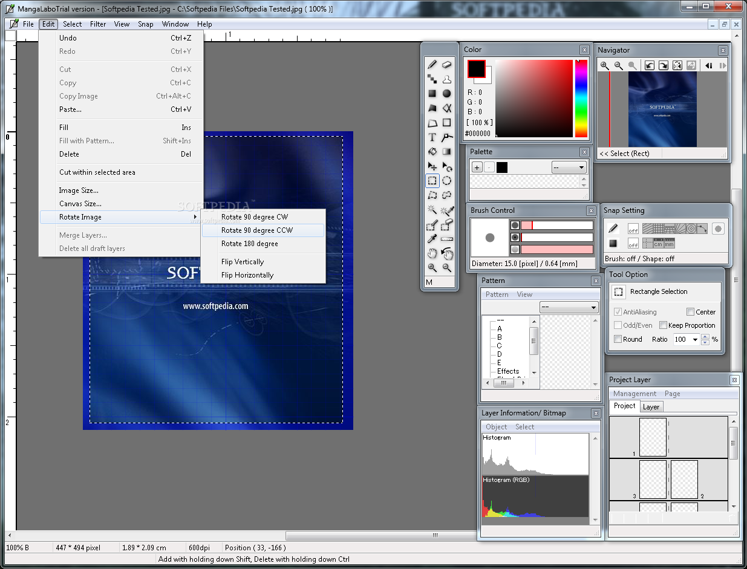Click the brush diameter slider bar
Image resolution: width=747 pixels, height=569 pixels.
pyautogui.click(x=557, y=225)
